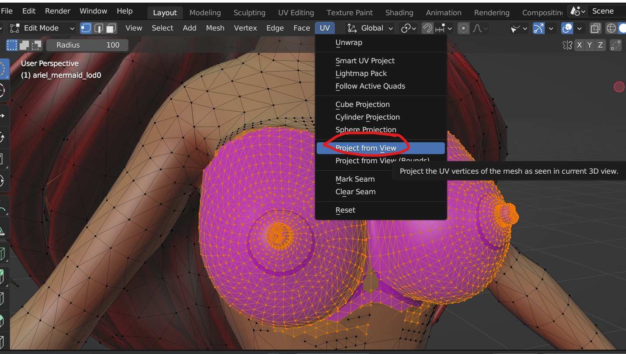Open the Render menu
626x354 pixels.
[x=58, y=11]
